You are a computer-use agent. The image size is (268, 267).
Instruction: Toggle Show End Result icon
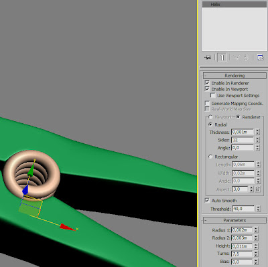(x=222, y=58)
